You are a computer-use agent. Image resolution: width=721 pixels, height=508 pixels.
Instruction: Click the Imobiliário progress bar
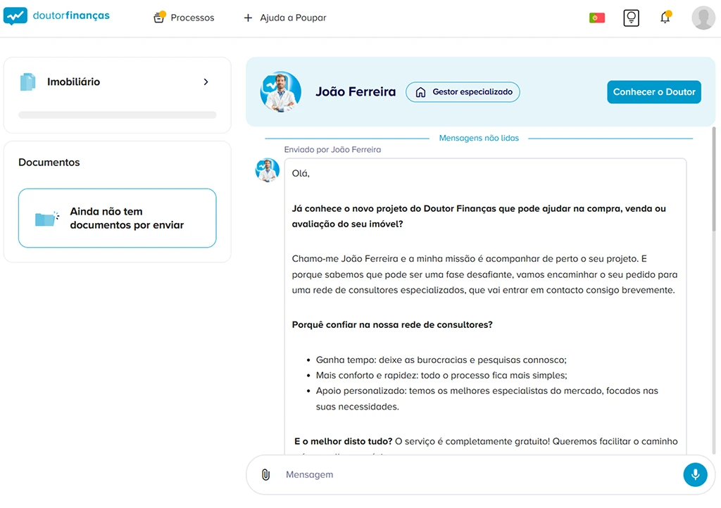[x=118, y=115]
